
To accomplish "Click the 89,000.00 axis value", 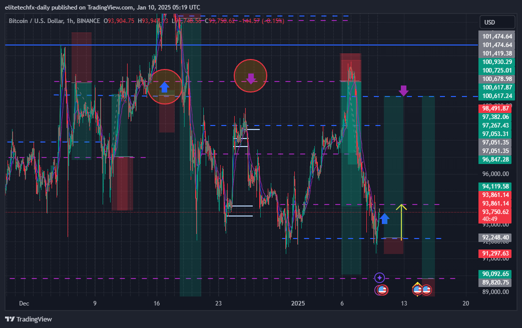I will 495,291.
